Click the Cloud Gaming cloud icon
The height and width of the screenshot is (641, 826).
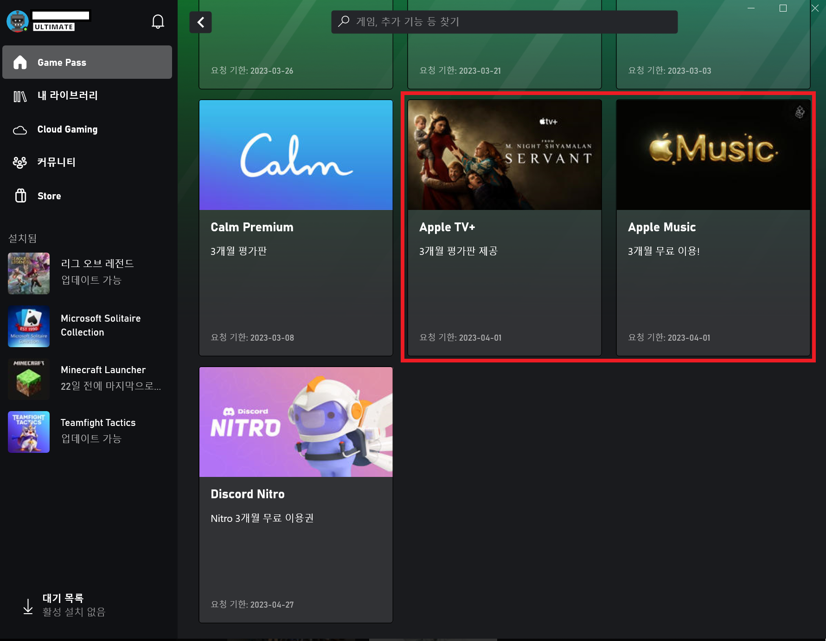(20, 130)
